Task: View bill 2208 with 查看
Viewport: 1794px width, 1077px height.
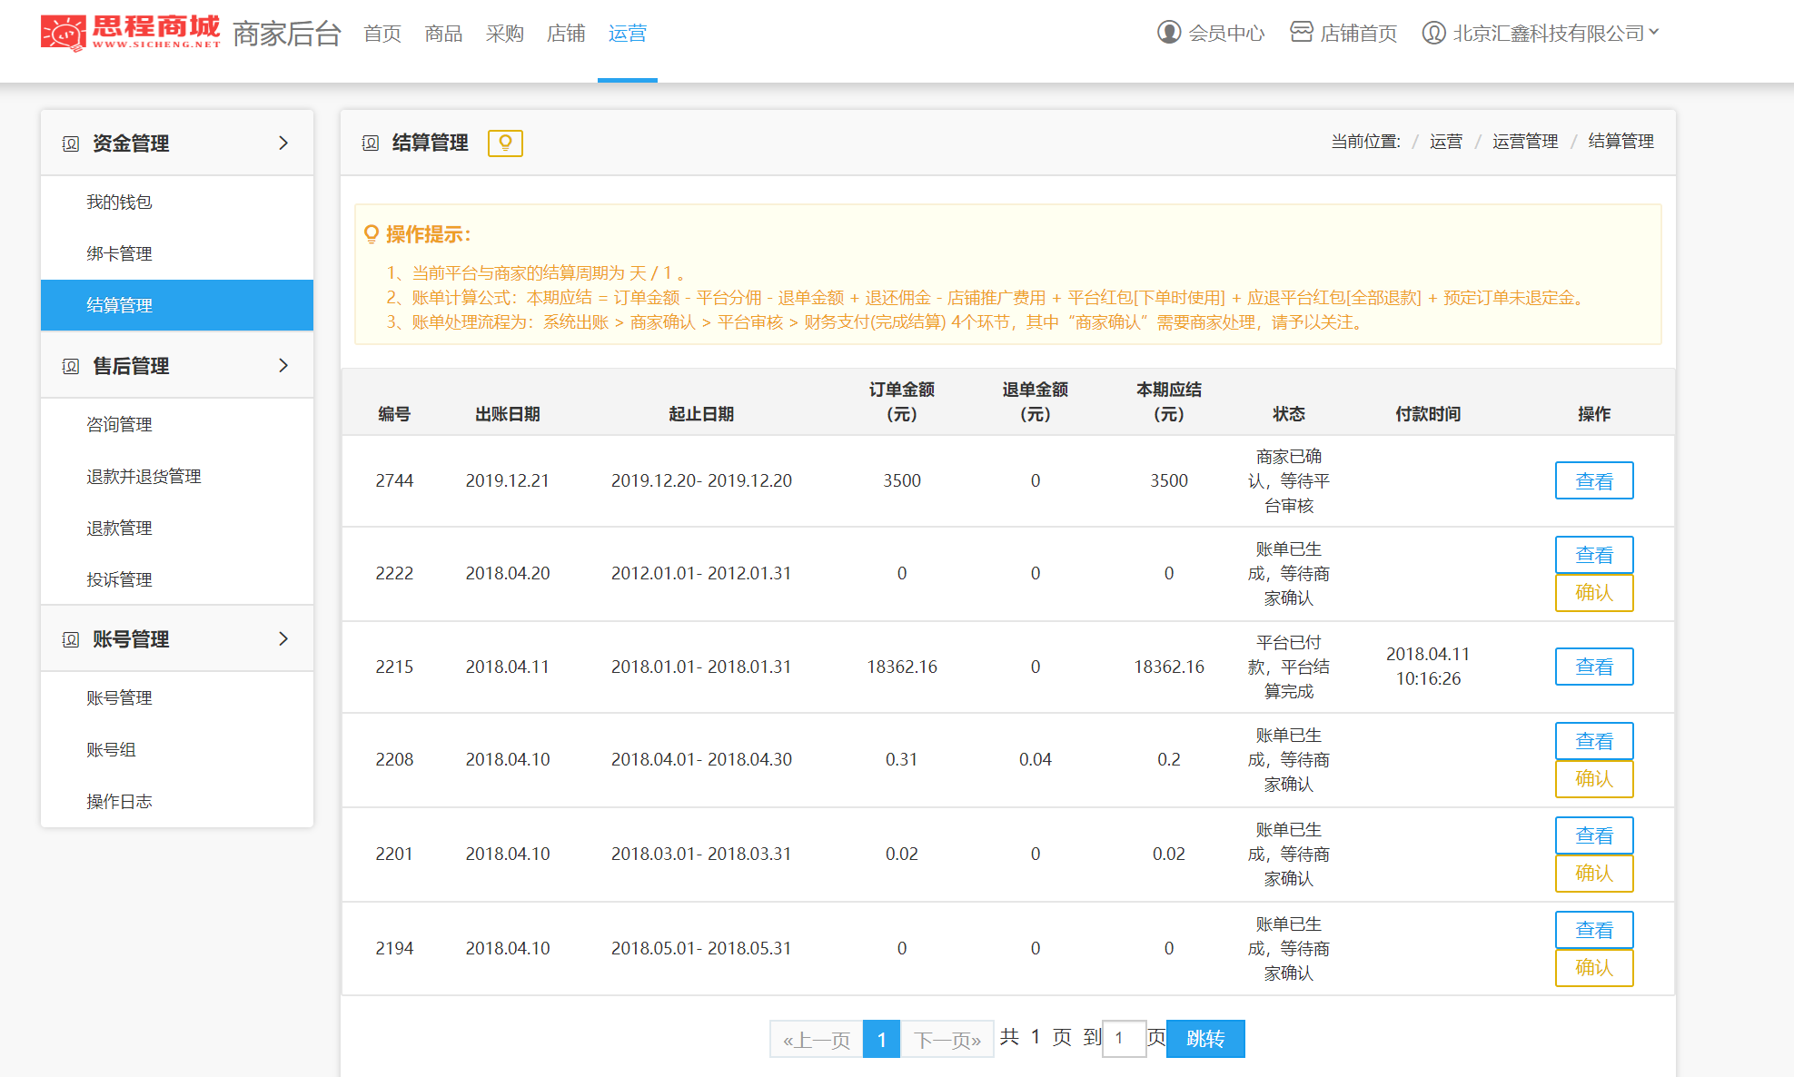Action: 1594,741
